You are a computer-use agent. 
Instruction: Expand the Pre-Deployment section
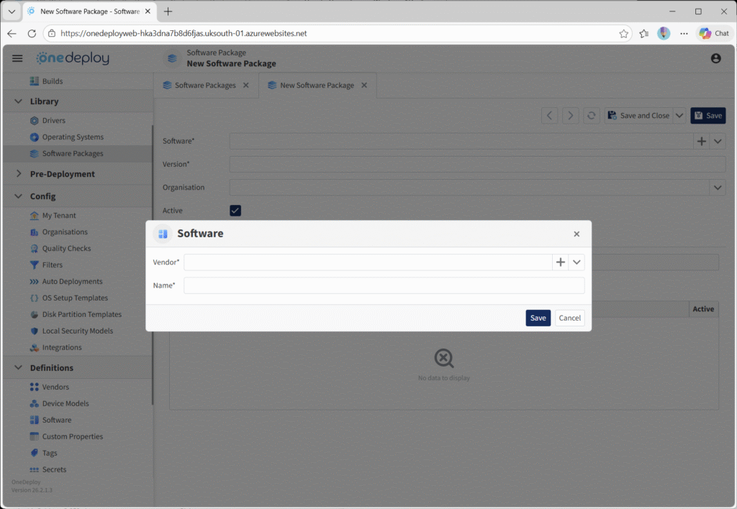[x=18, y=174]
